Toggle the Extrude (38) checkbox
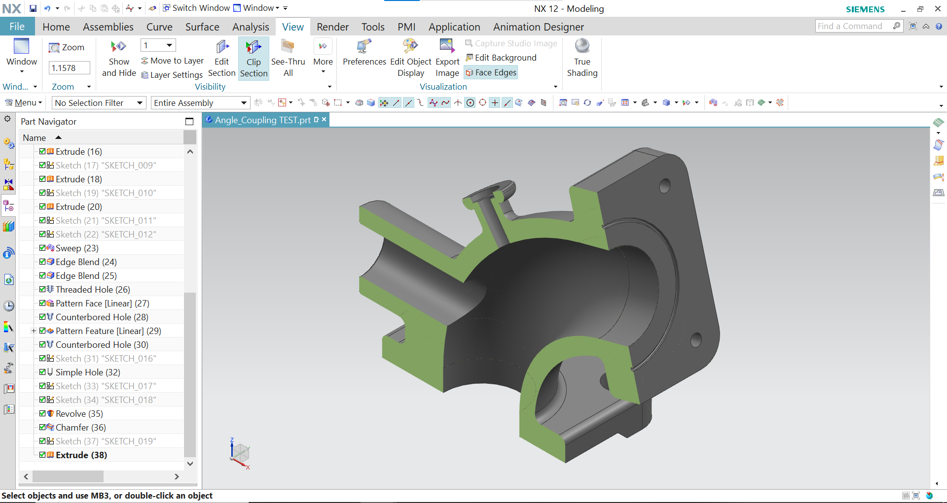This screenshot has width=947, height=503. coord(42,455)
